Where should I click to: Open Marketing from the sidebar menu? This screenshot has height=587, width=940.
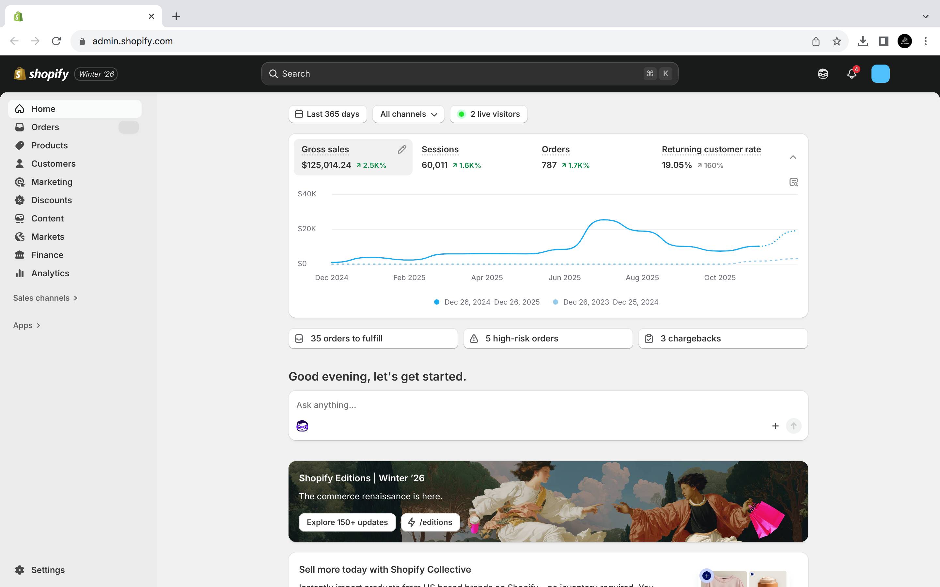[52, 182]
